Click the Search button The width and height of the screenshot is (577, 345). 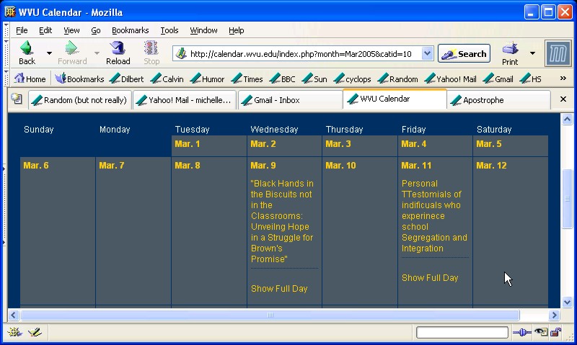tap(464, 53)
